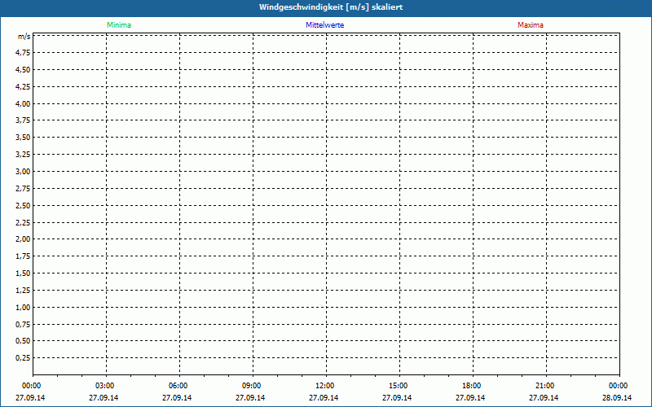The height and width of the screenshot is (407, 652).
Task: Select the red 'Maxima' legend label
Action: click(531, 25)
